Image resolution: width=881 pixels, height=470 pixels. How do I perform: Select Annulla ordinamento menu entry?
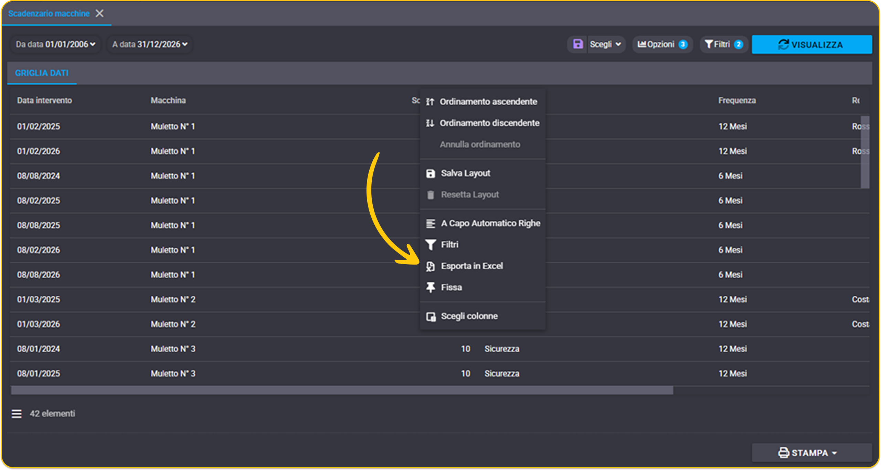pos(482,145)
